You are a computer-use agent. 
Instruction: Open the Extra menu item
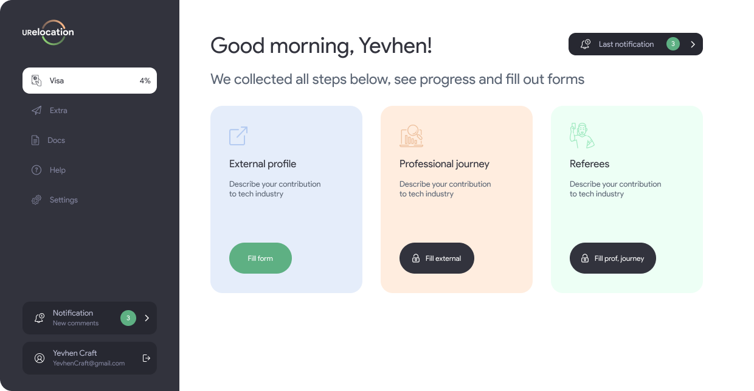tap(58, 111)
